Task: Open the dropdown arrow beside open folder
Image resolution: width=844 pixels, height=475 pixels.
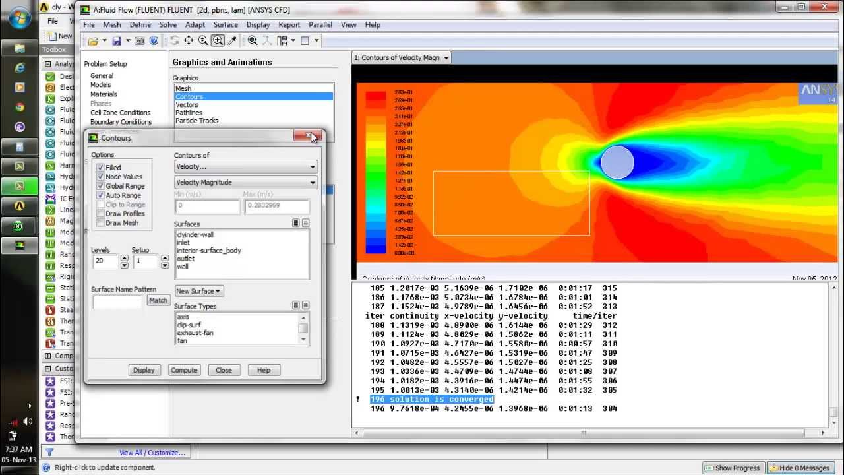Action: pyautogui.click(x=104, y=41)
